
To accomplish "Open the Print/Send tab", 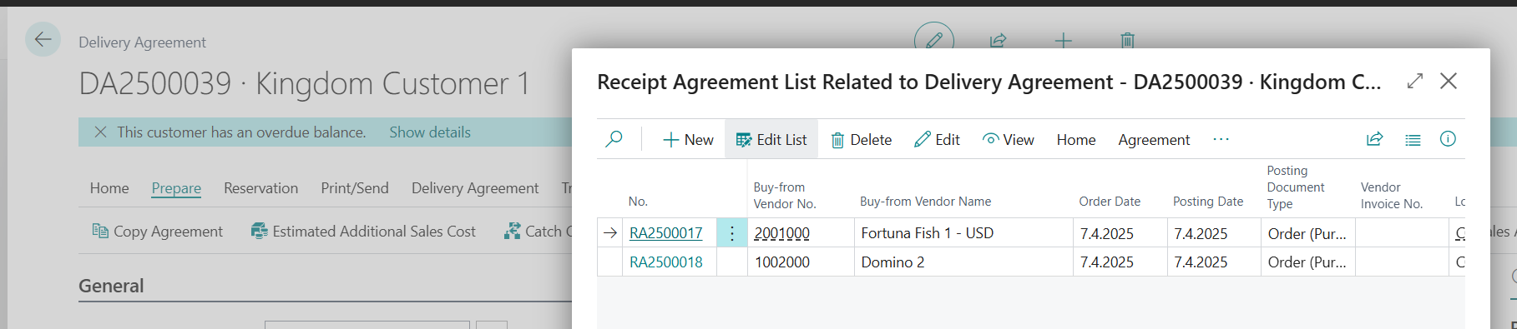I will [355, 188].
